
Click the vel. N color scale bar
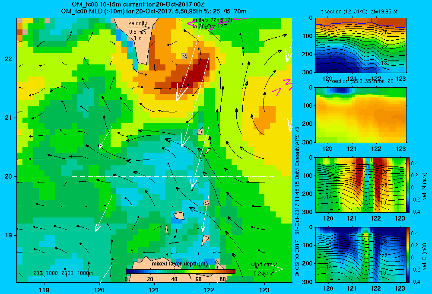pyautogui.click(x=408, y=185)
